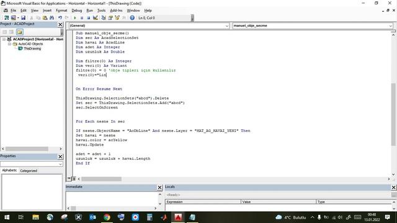Open the Properties object dropdown

[60, 164]
